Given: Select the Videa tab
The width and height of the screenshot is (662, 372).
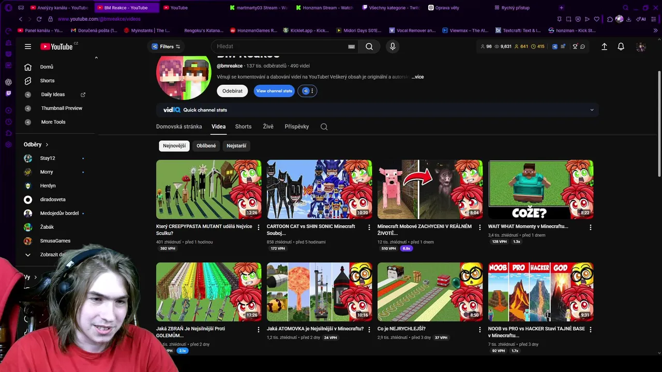Looking at the screenshot, I should tap(218, 127).
